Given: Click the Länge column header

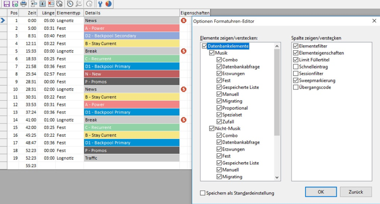Looking at the screenshot, I should (46, 13).
